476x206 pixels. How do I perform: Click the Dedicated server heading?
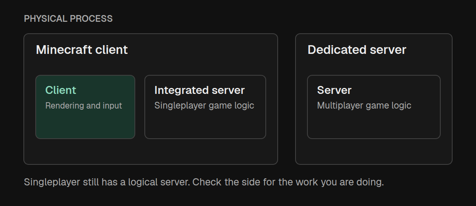click(x=357, y=50)
